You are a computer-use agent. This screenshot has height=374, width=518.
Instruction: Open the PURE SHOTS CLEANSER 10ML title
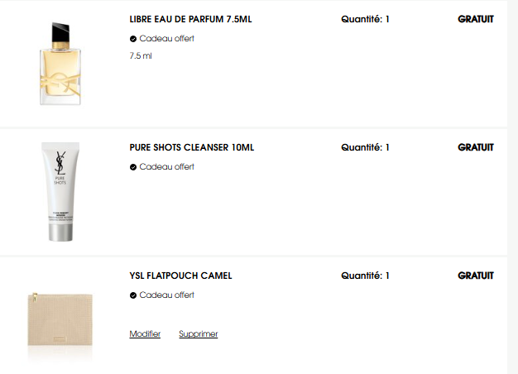(x=192, y=147)
